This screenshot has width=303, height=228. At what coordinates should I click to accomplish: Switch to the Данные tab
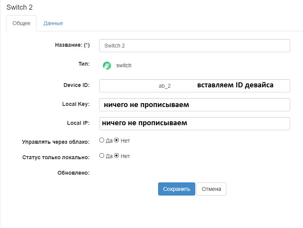pyautogui.click(x=53, y=23)
